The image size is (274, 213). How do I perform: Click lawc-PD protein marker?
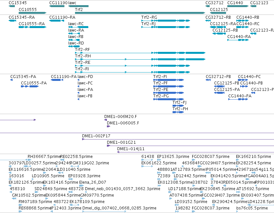78,80
